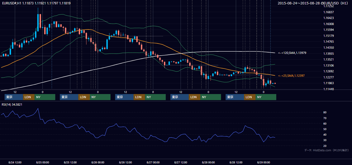Click the 1.14350 price axis label
Screen dimensions: 352x165
coord(329,48)
